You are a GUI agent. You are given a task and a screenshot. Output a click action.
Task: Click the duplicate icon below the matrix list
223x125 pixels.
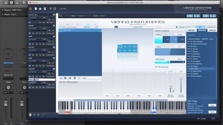65,78
